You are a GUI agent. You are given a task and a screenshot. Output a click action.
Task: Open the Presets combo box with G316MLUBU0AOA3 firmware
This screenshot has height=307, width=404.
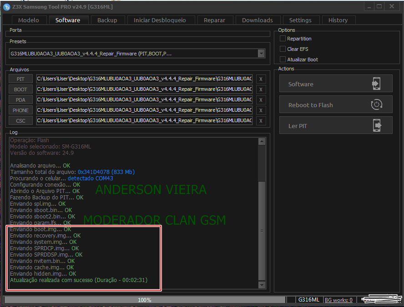coord(137,54)
